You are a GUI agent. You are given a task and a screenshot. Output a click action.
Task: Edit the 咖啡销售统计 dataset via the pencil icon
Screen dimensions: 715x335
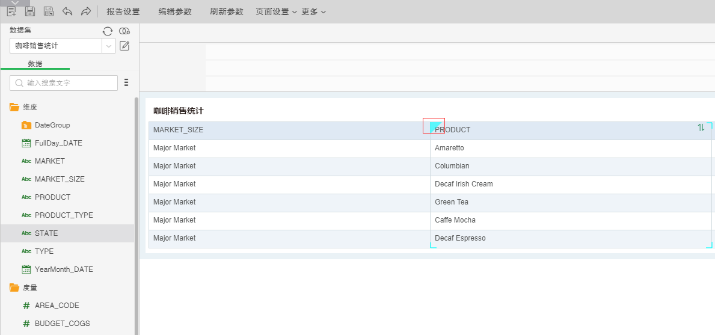coord(124,46)
